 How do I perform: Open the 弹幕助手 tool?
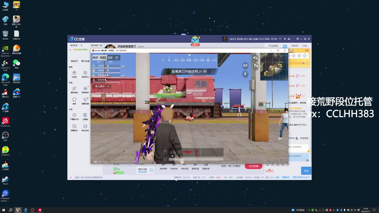tap(74, 128)
